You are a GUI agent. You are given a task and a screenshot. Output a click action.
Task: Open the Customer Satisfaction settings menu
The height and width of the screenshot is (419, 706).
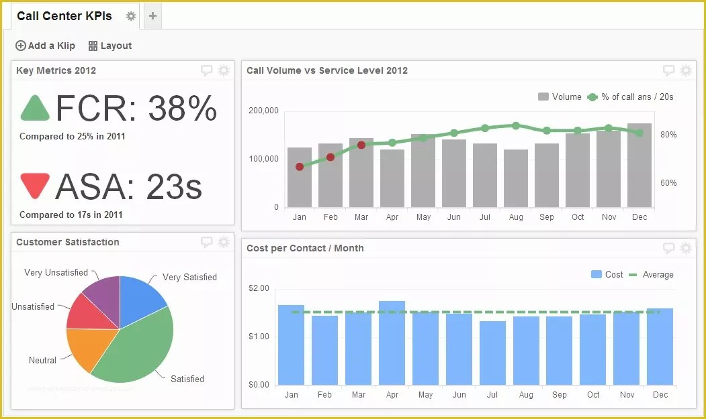tap(224, 242)
